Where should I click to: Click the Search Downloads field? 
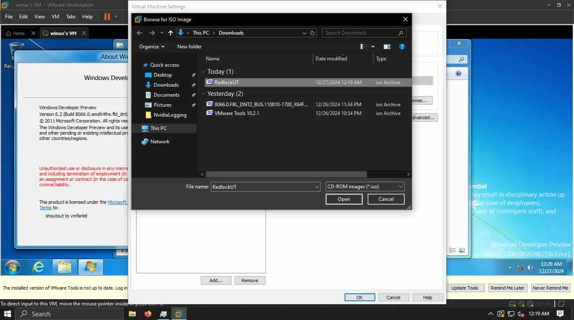(363, 33)
